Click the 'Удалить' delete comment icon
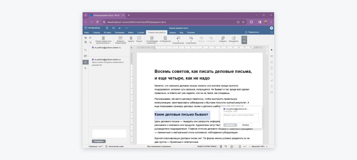 [131, 38]
